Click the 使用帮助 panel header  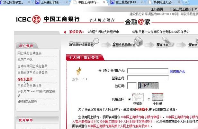tap(26, 120)
